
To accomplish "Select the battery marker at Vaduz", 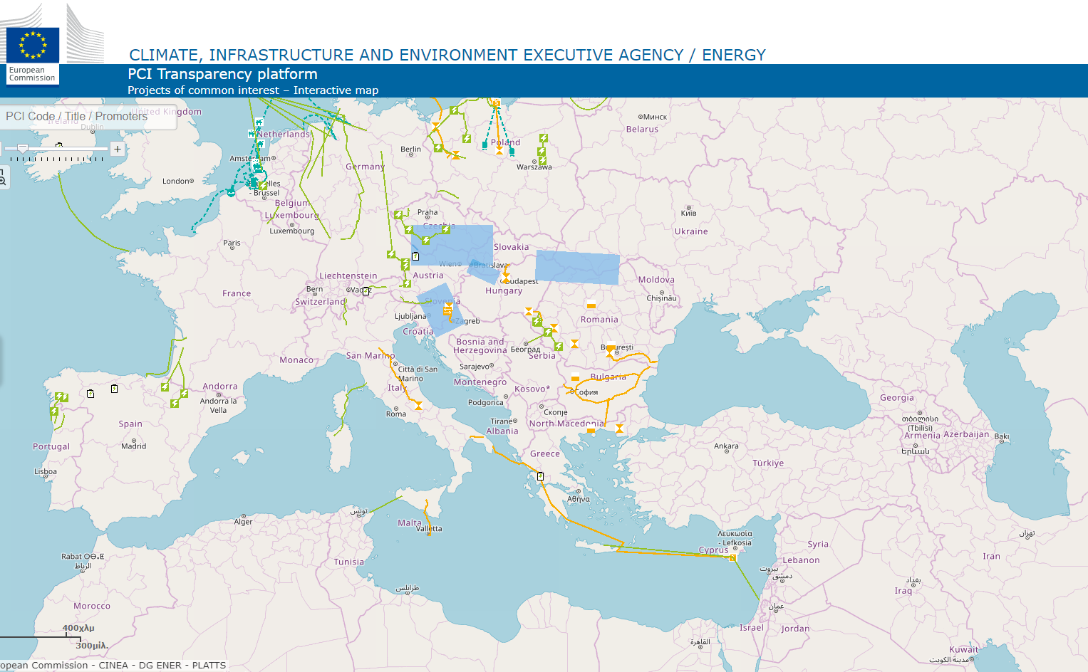I will [366, 291].
